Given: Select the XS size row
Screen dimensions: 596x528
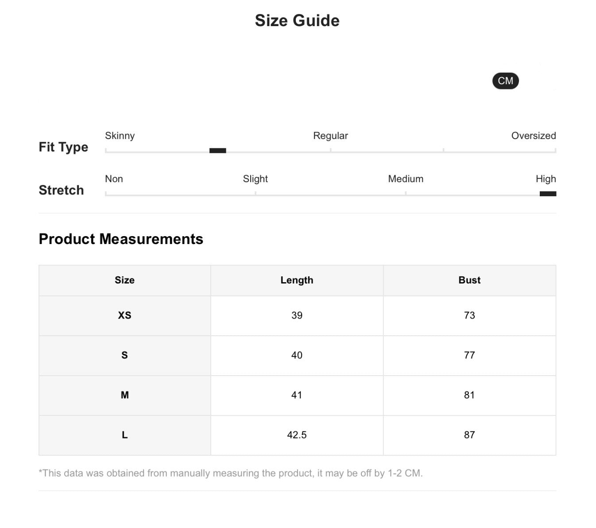Looking at the screenshot, I should coord(124,315).
